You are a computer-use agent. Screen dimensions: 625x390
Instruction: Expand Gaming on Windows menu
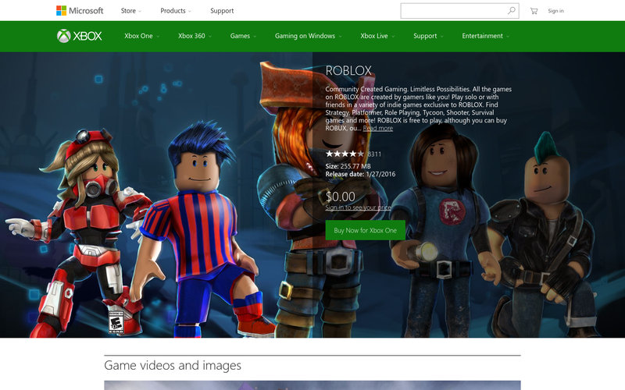(x=308, y=36)
